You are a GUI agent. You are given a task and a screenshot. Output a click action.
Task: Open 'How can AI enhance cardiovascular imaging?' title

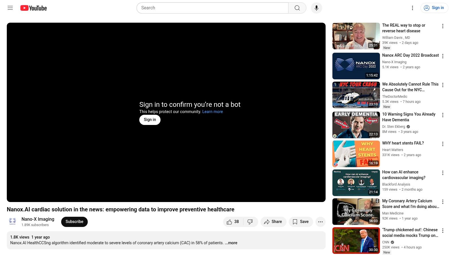[x=404, y=175]
